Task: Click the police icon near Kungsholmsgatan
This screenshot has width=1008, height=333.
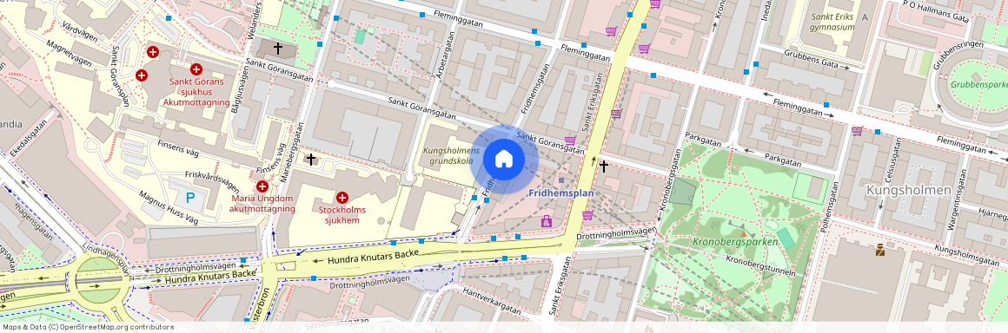Action: click(879, 250)
